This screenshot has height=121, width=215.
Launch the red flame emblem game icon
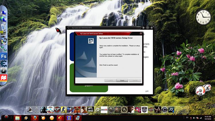(77, 110)
